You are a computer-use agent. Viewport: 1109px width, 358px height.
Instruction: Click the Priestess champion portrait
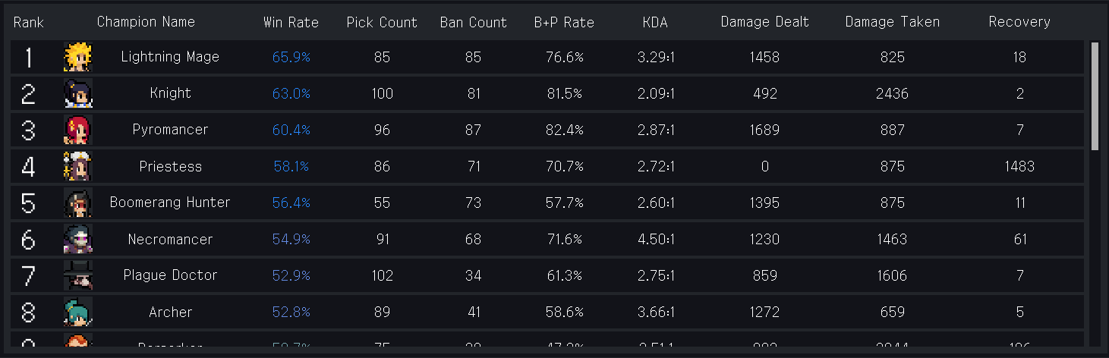point(77,166)
